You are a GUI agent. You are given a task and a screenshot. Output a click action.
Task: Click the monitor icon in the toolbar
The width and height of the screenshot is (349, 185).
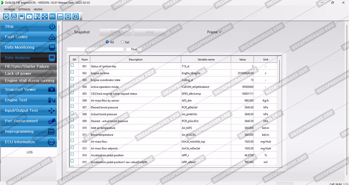21,16
